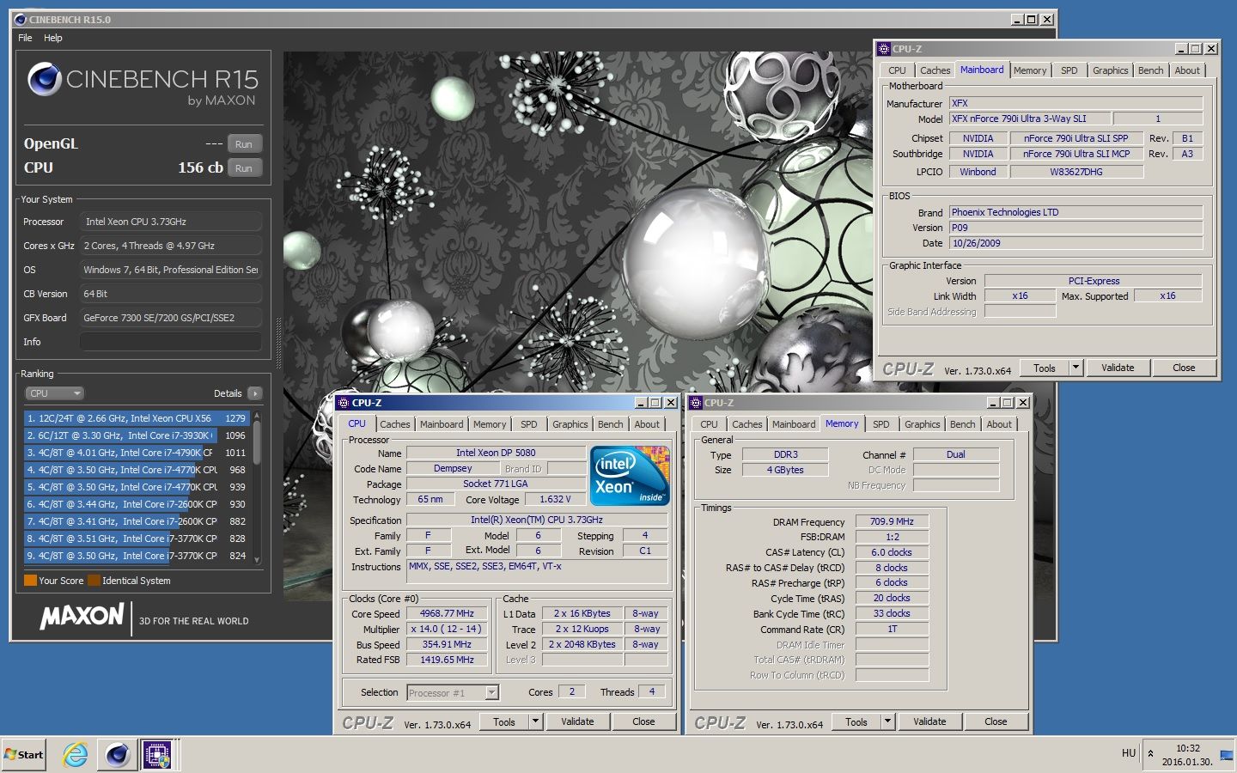Click Close button in CPU window
The height and width of the screenshot is (773, 1237).
(643, 721)
